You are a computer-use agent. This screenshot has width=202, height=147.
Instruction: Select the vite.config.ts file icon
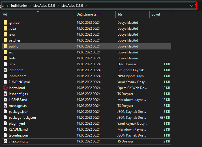click(x=5, y=141)
